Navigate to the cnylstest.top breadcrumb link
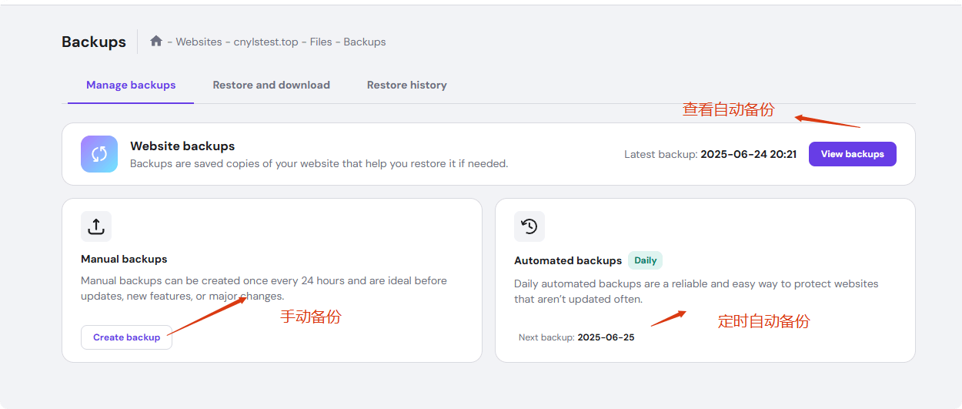Image resolution: width=962 pixels, height=409 pixels. [266, 42]
